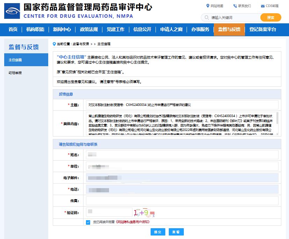
Task: Click the NMPA center logo icon
Action: [12, 11]
